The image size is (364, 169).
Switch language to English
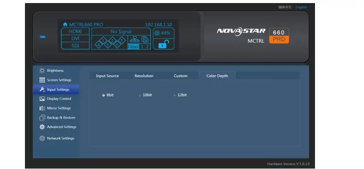point(301,7)
